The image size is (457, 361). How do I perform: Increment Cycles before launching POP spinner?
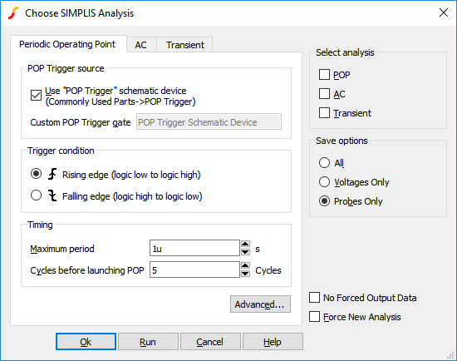pyautogui.click(x=245, y=265)
